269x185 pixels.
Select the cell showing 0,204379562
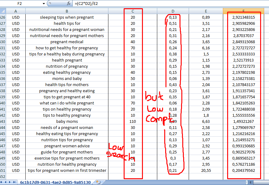click(x=243, y=170)
